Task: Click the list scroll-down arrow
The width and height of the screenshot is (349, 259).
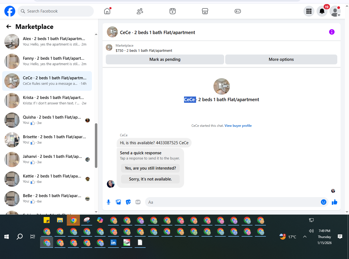Action: (x=96, y=212)
